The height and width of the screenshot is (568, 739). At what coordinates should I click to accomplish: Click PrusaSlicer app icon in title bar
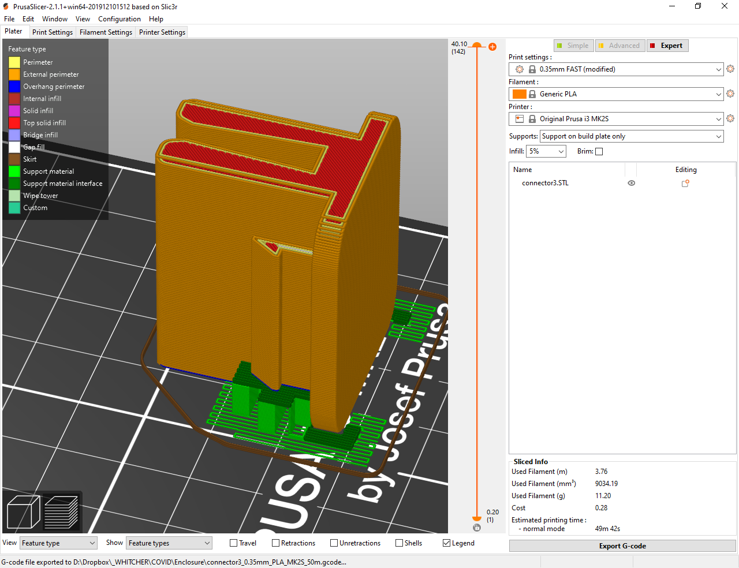6,6
